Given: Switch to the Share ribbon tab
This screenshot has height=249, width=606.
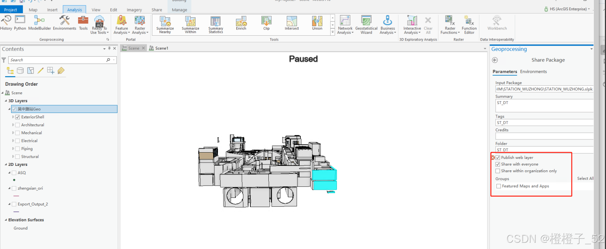Looking at the screenshot, I should (x=157, y=10).
